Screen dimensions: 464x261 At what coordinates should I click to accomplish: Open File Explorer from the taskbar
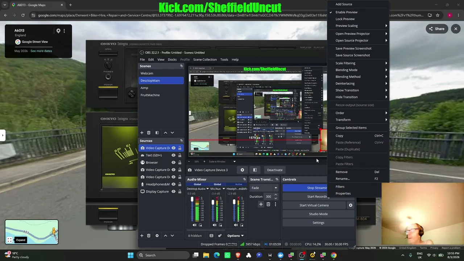coord(206,255)
